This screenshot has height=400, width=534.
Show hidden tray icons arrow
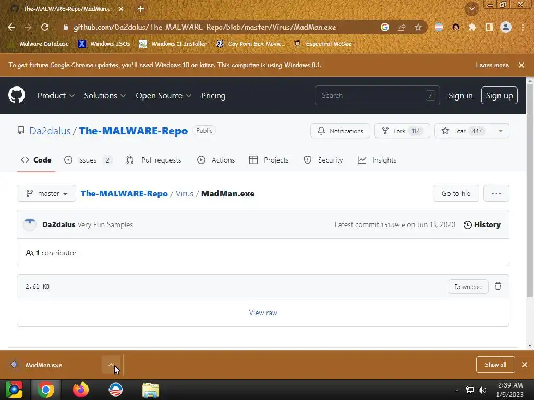pyautogui.click(x=457, y=390)
